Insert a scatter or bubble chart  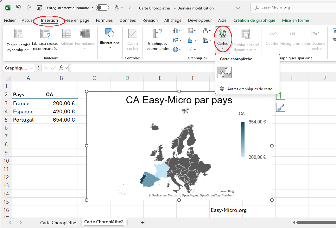(192, 50)
